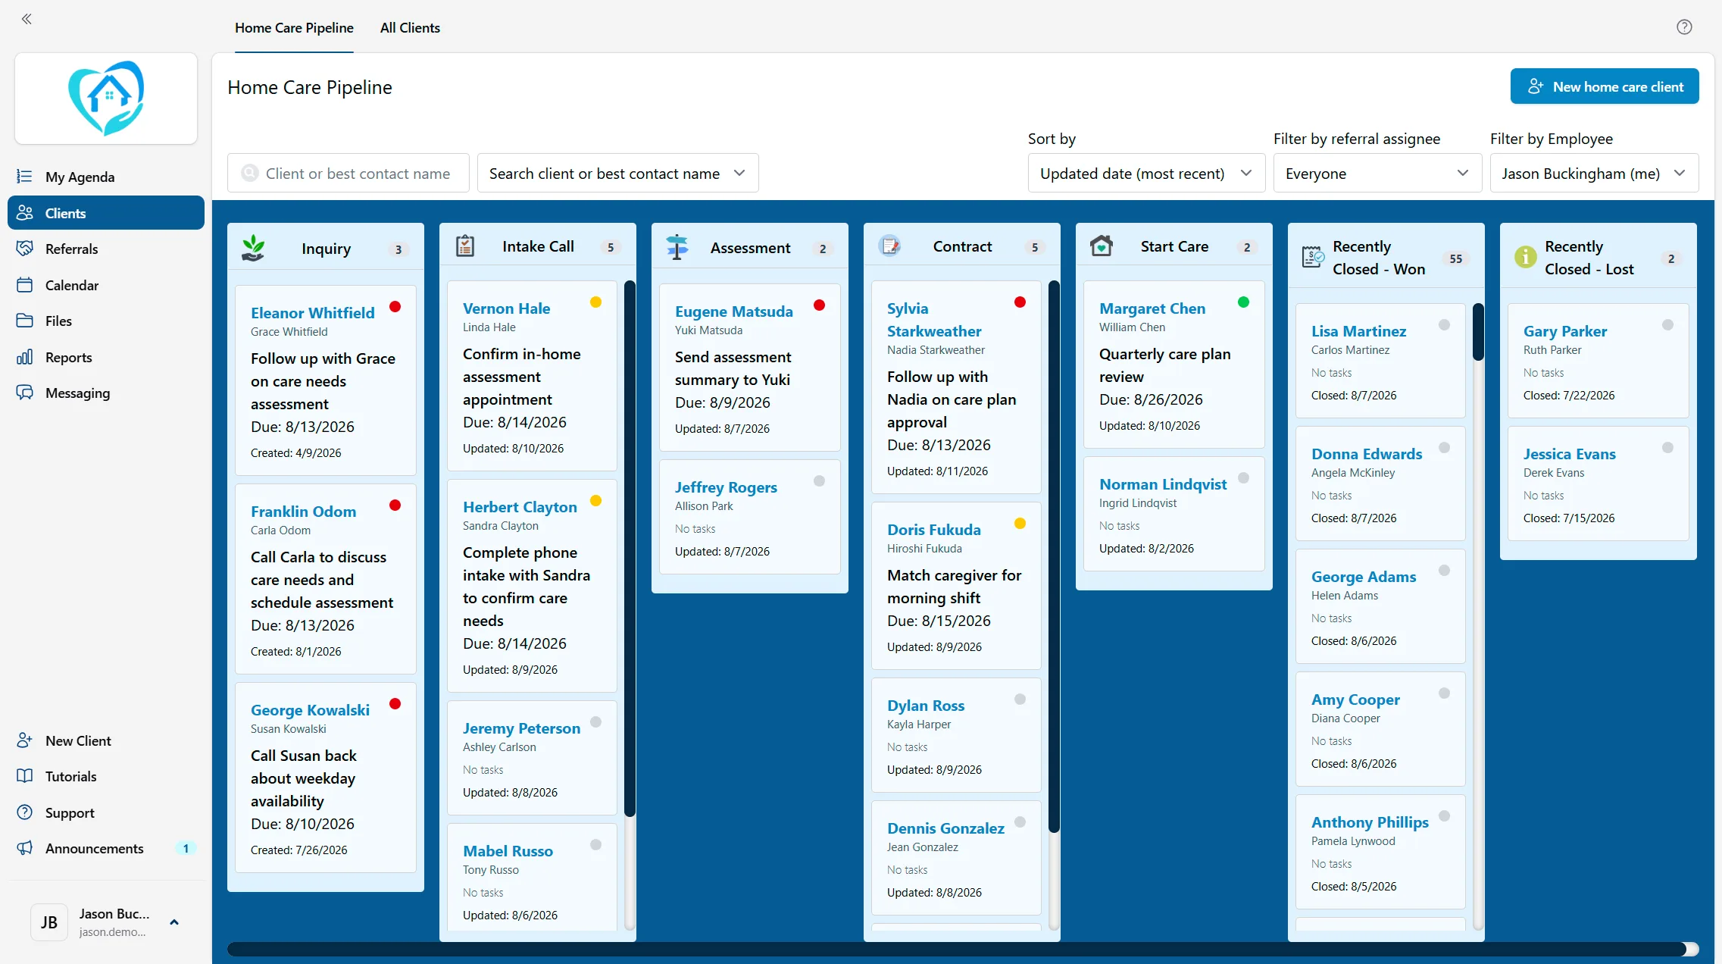Open Margaret Chen's client card
Screen dimensions: 1722x964
(1174, 365)
